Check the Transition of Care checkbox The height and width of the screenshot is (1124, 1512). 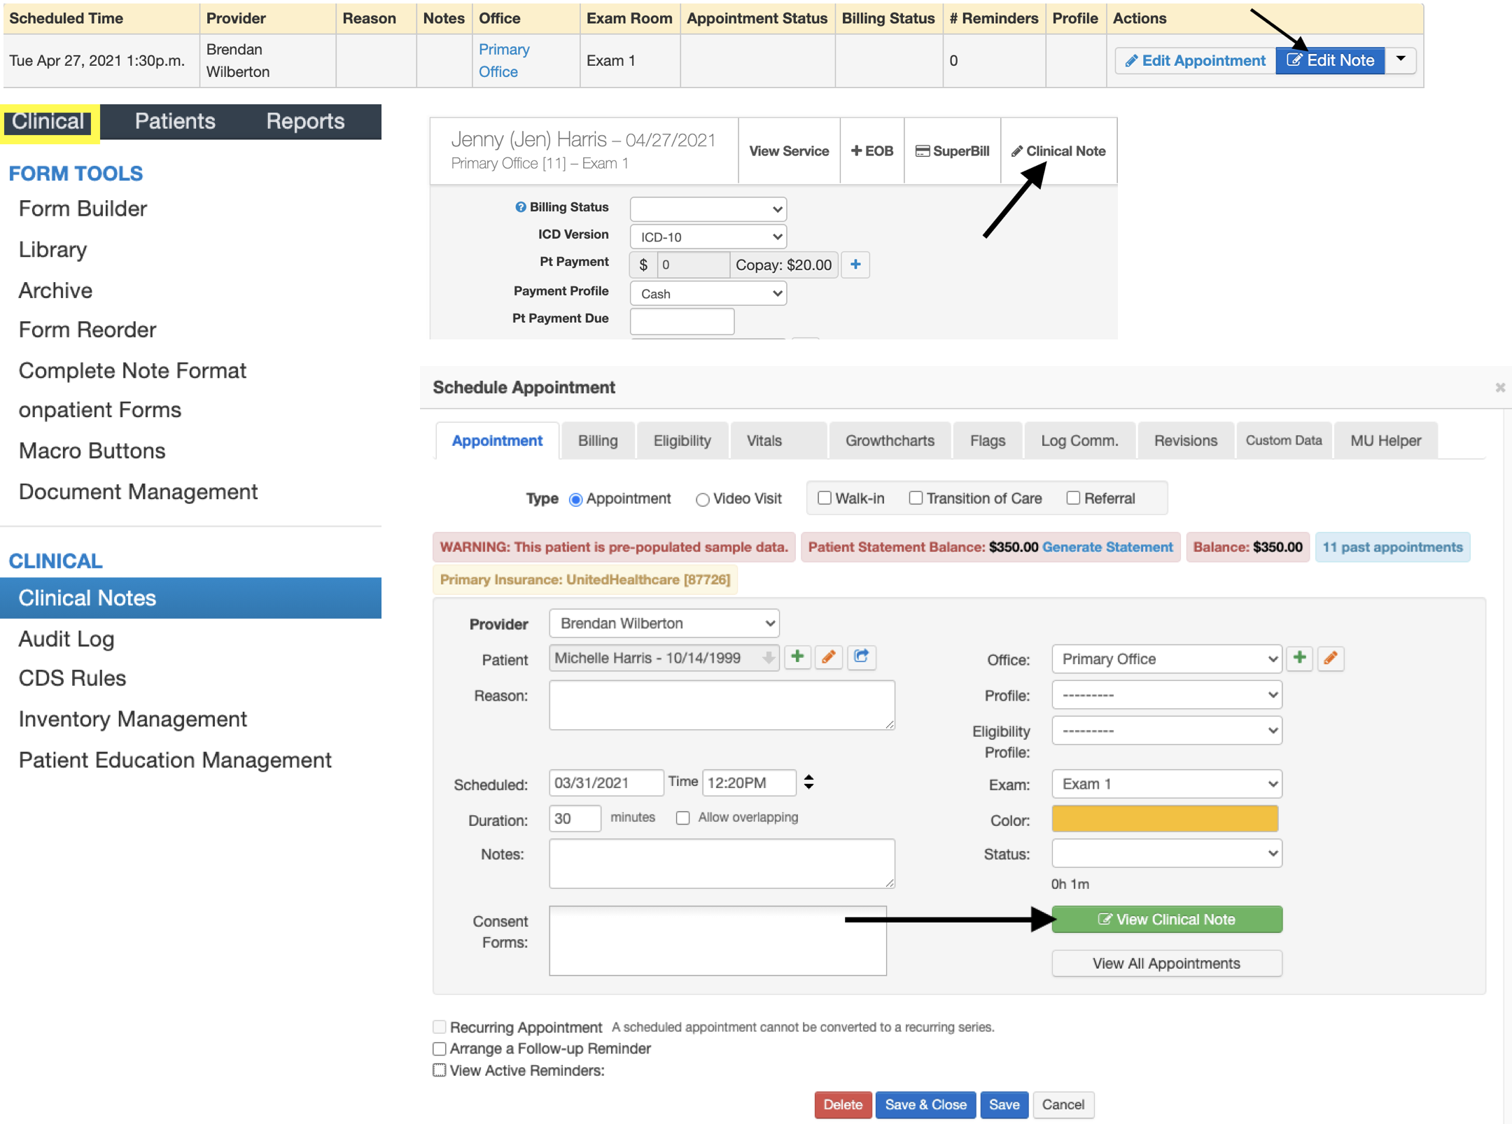coord(916,498)
